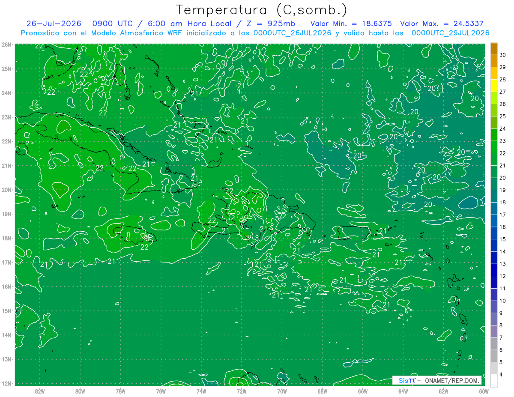The image size is (514, 397).
Task: Pick the teal swatch between legend 18 and 19
Action: [494, 196]
